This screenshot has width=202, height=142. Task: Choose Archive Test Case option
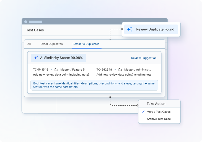point(159,119)
